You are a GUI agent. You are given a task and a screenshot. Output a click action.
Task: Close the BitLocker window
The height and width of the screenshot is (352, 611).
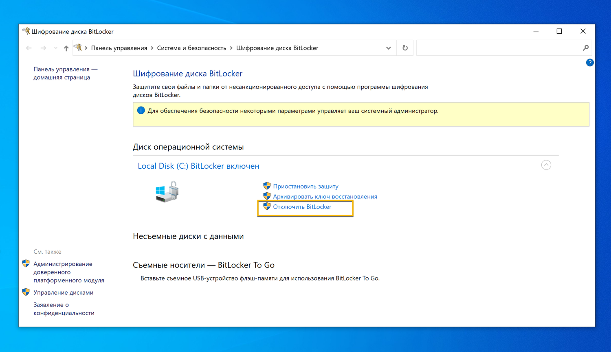pos(583,31)
